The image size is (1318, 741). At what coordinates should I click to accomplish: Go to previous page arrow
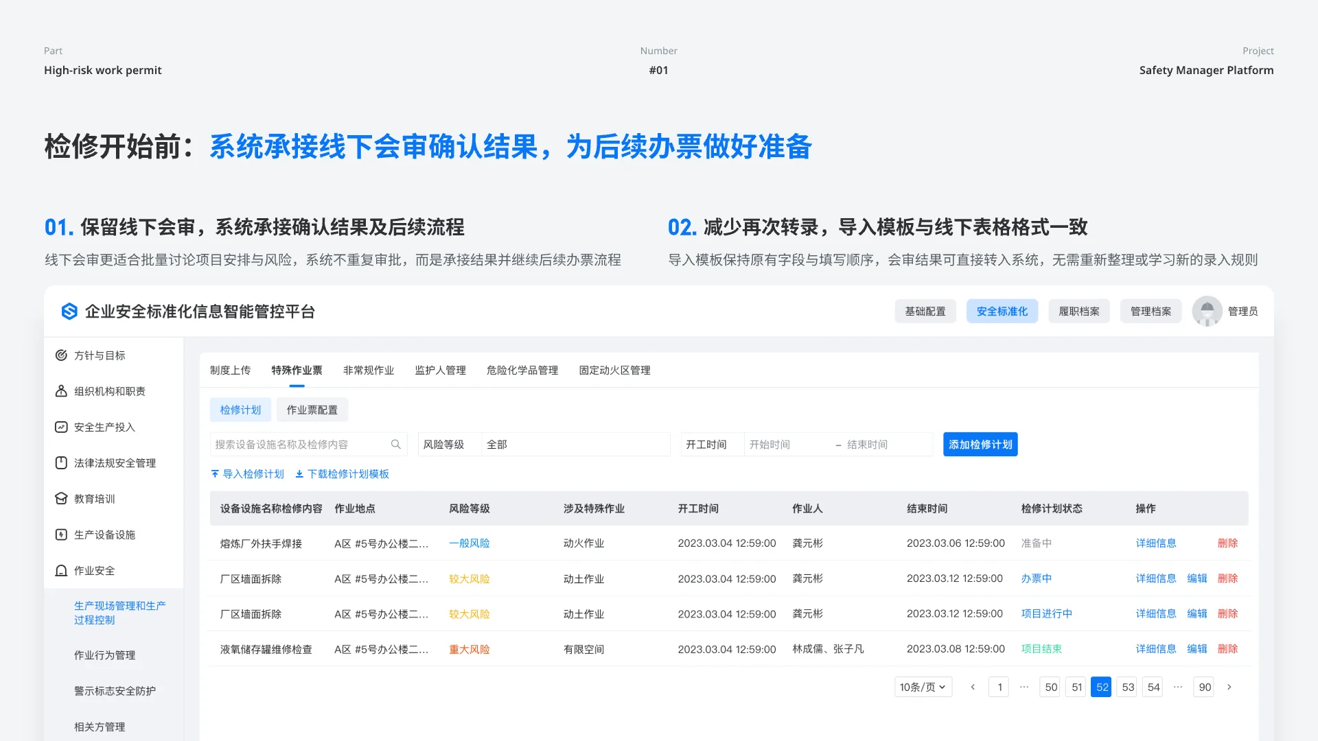[x=972, y=687]
